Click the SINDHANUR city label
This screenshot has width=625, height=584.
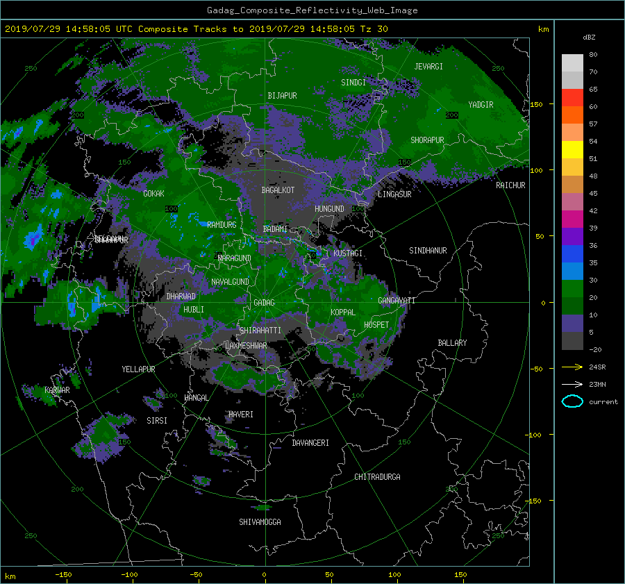pyautogui.click(x=428, y=251)
